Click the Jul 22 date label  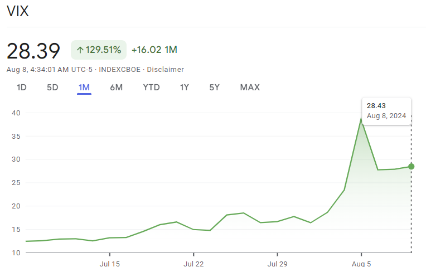[193, 263]
